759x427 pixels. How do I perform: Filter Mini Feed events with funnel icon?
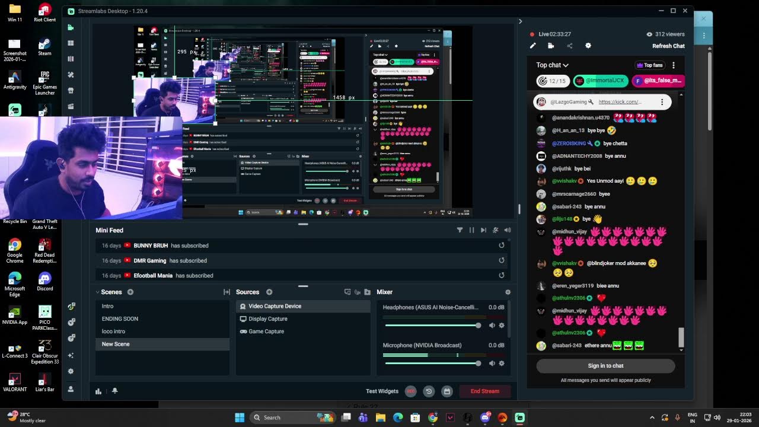460,230
